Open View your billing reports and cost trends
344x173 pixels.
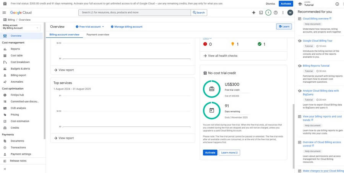point(322,118)
